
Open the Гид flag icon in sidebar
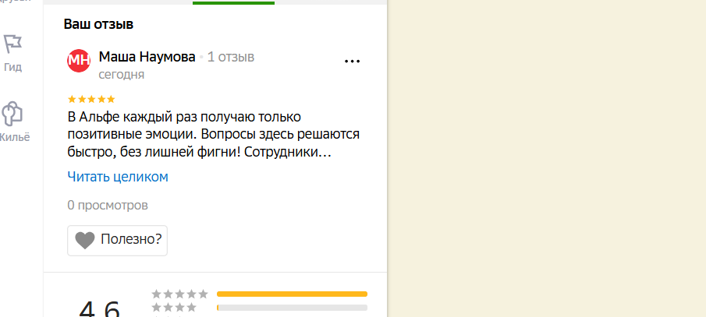coord(12,44)
